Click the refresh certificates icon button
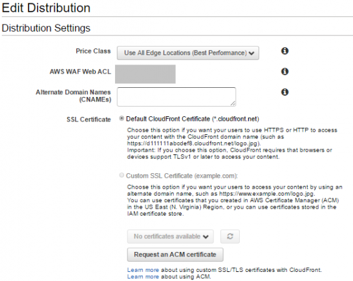353x281 pixels. (x=230, y=236)
